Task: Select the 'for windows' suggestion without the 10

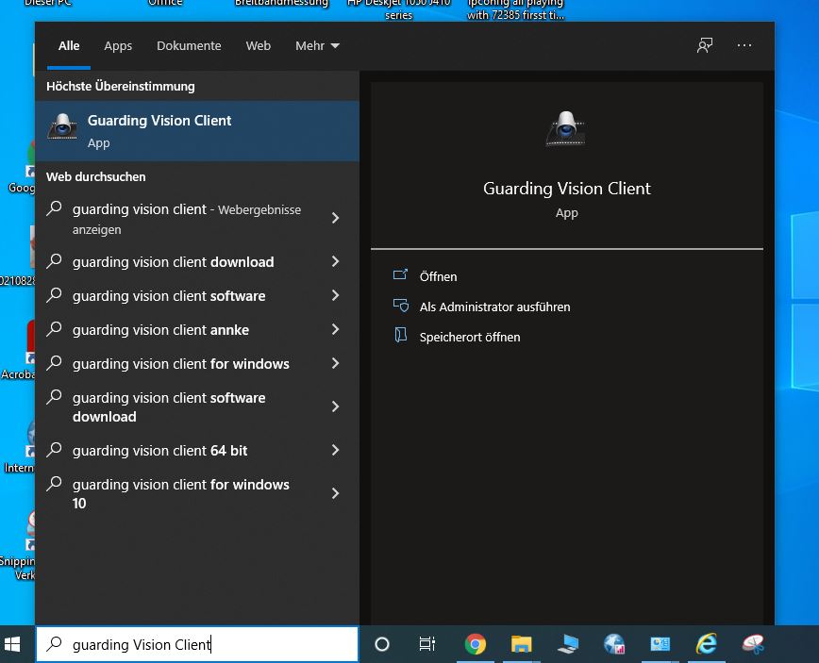Action: tap(197, 363)
